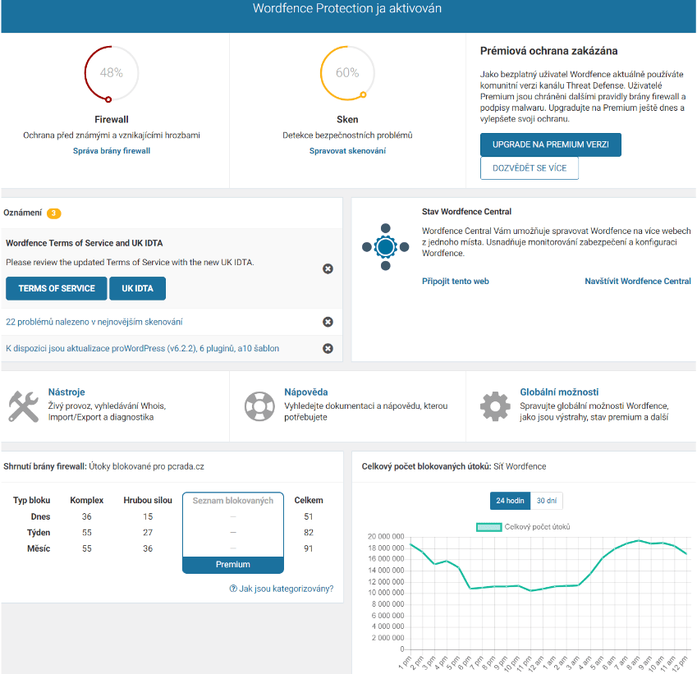Click the Celkový počet útoků legend swatch
This screenshot has height=674, width=697.
[x=489, y=527]
